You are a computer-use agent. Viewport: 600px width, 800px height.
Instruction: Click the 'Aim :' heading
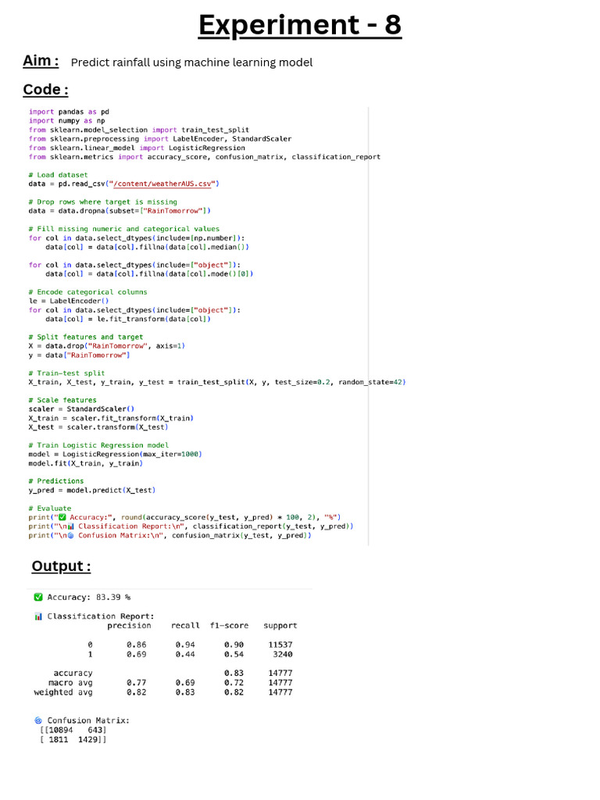pos(41,61)
